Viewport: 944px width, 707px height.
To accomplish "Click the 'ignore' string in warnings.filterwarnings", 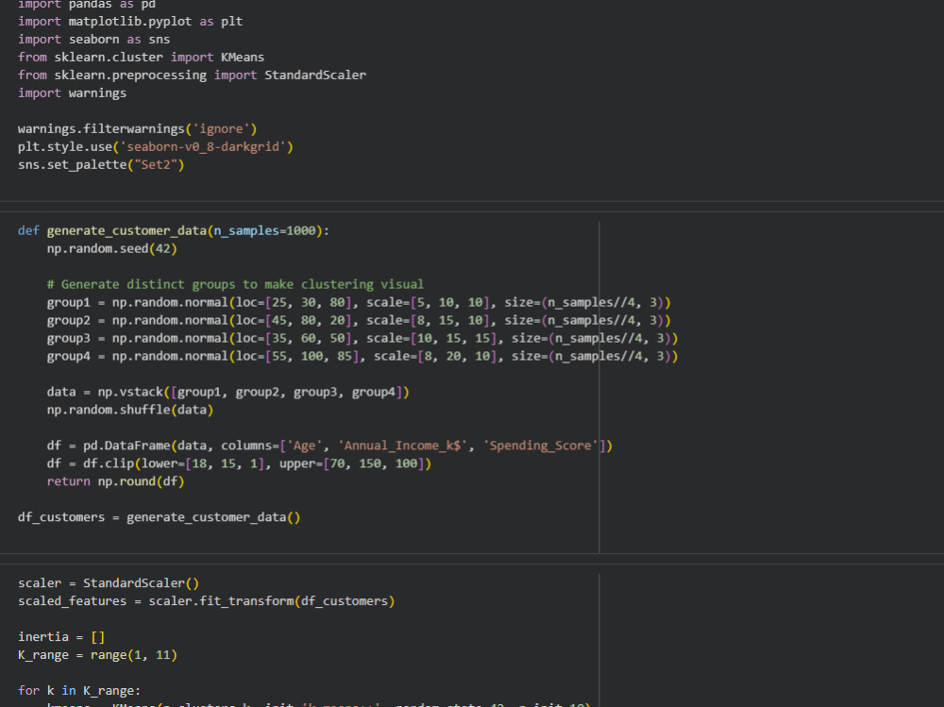I will 221,129.
